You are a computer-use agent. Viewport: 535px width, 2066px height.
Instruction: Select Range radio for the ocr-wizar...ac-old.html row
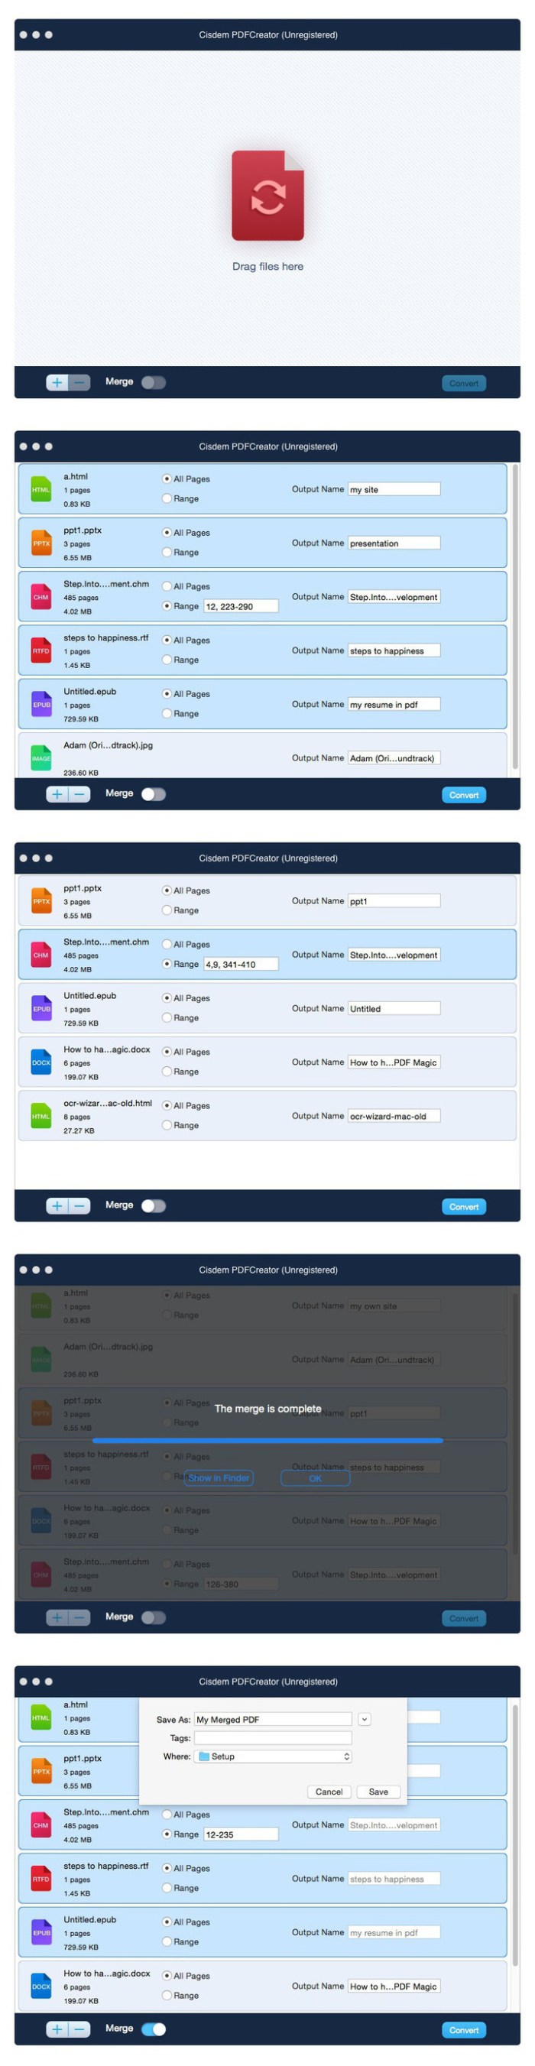coord(167,1124)
